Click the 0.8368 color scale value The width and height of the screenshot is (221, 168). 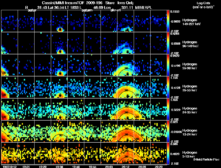click(x=176, y=44)
